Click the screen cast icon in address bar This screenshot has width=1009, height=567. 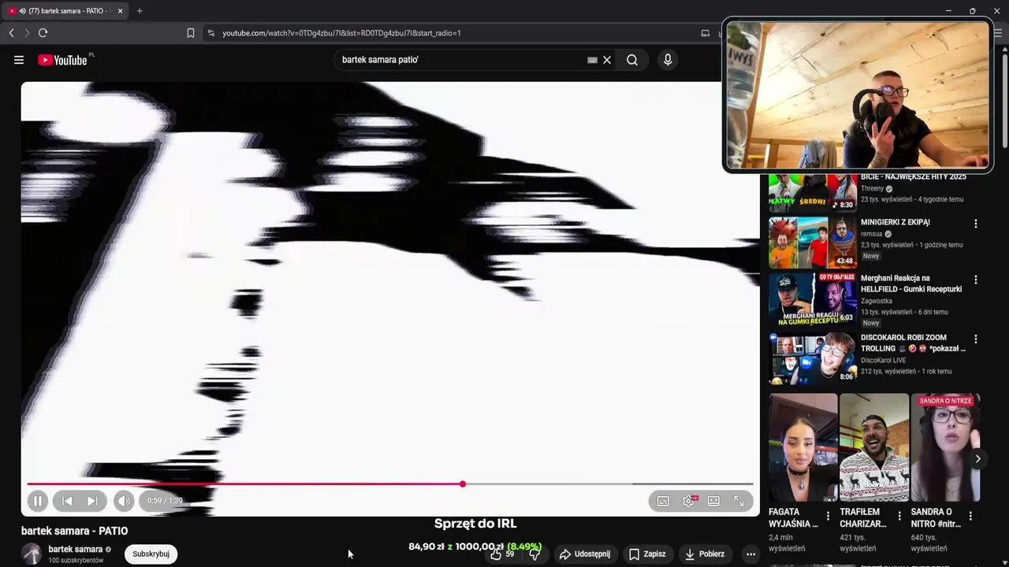[x=706, y=33]
